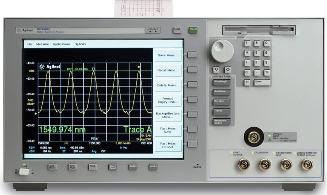
Task: Tap keypad digit 2
Action: [257, 63]
